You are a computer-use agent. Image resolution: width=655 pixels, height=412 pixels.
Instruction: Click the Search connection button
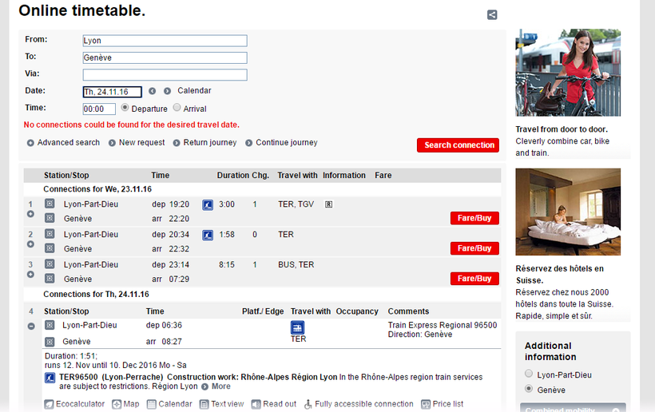point(458,145)
